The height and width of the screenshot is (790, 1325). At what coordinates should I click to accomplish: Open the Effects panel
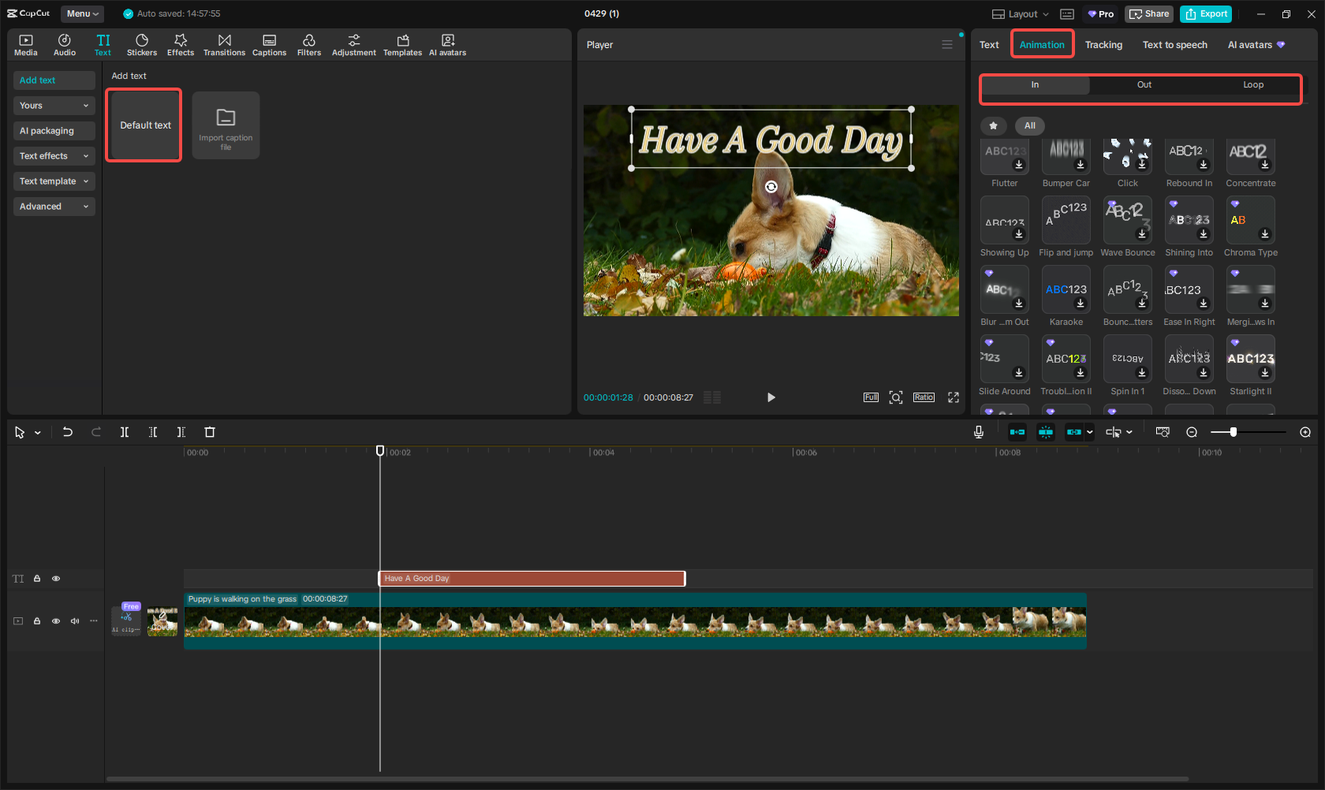click(181, 44)
